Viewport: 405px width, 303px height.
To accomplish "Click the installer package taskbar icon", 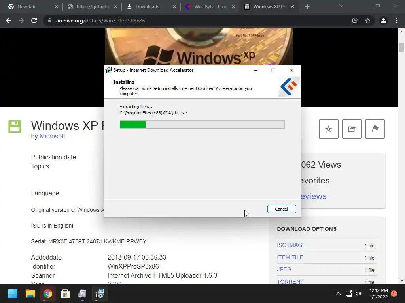I will [x=82, y=294].
